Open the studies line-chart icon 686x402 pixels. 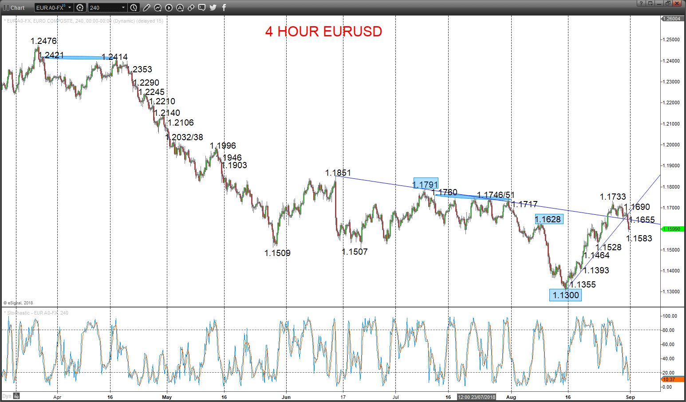158,8
